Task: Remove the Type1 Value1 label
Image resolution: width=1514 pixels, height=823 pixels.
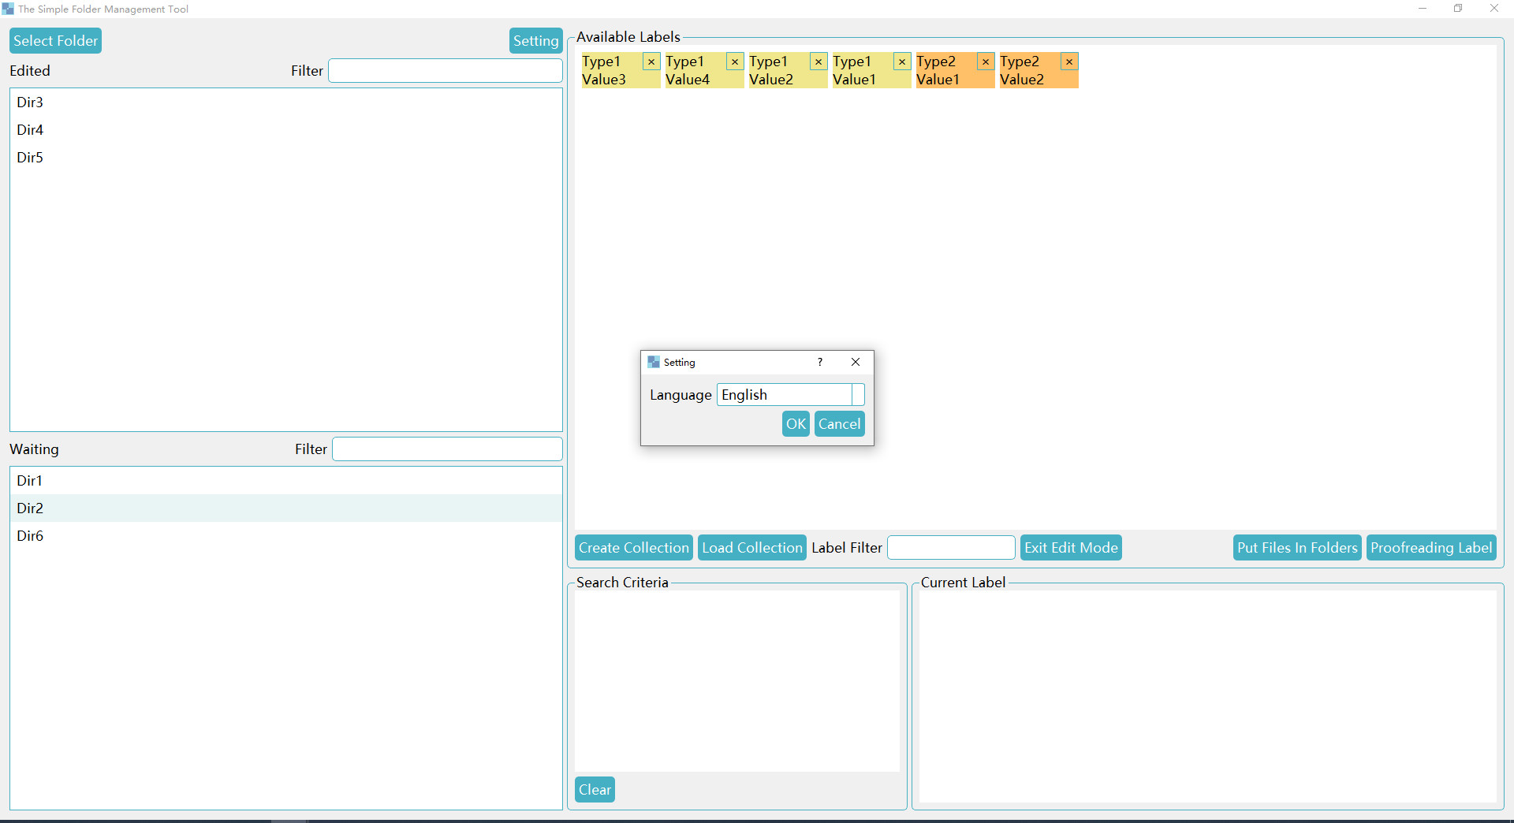Action: point(902,61)
